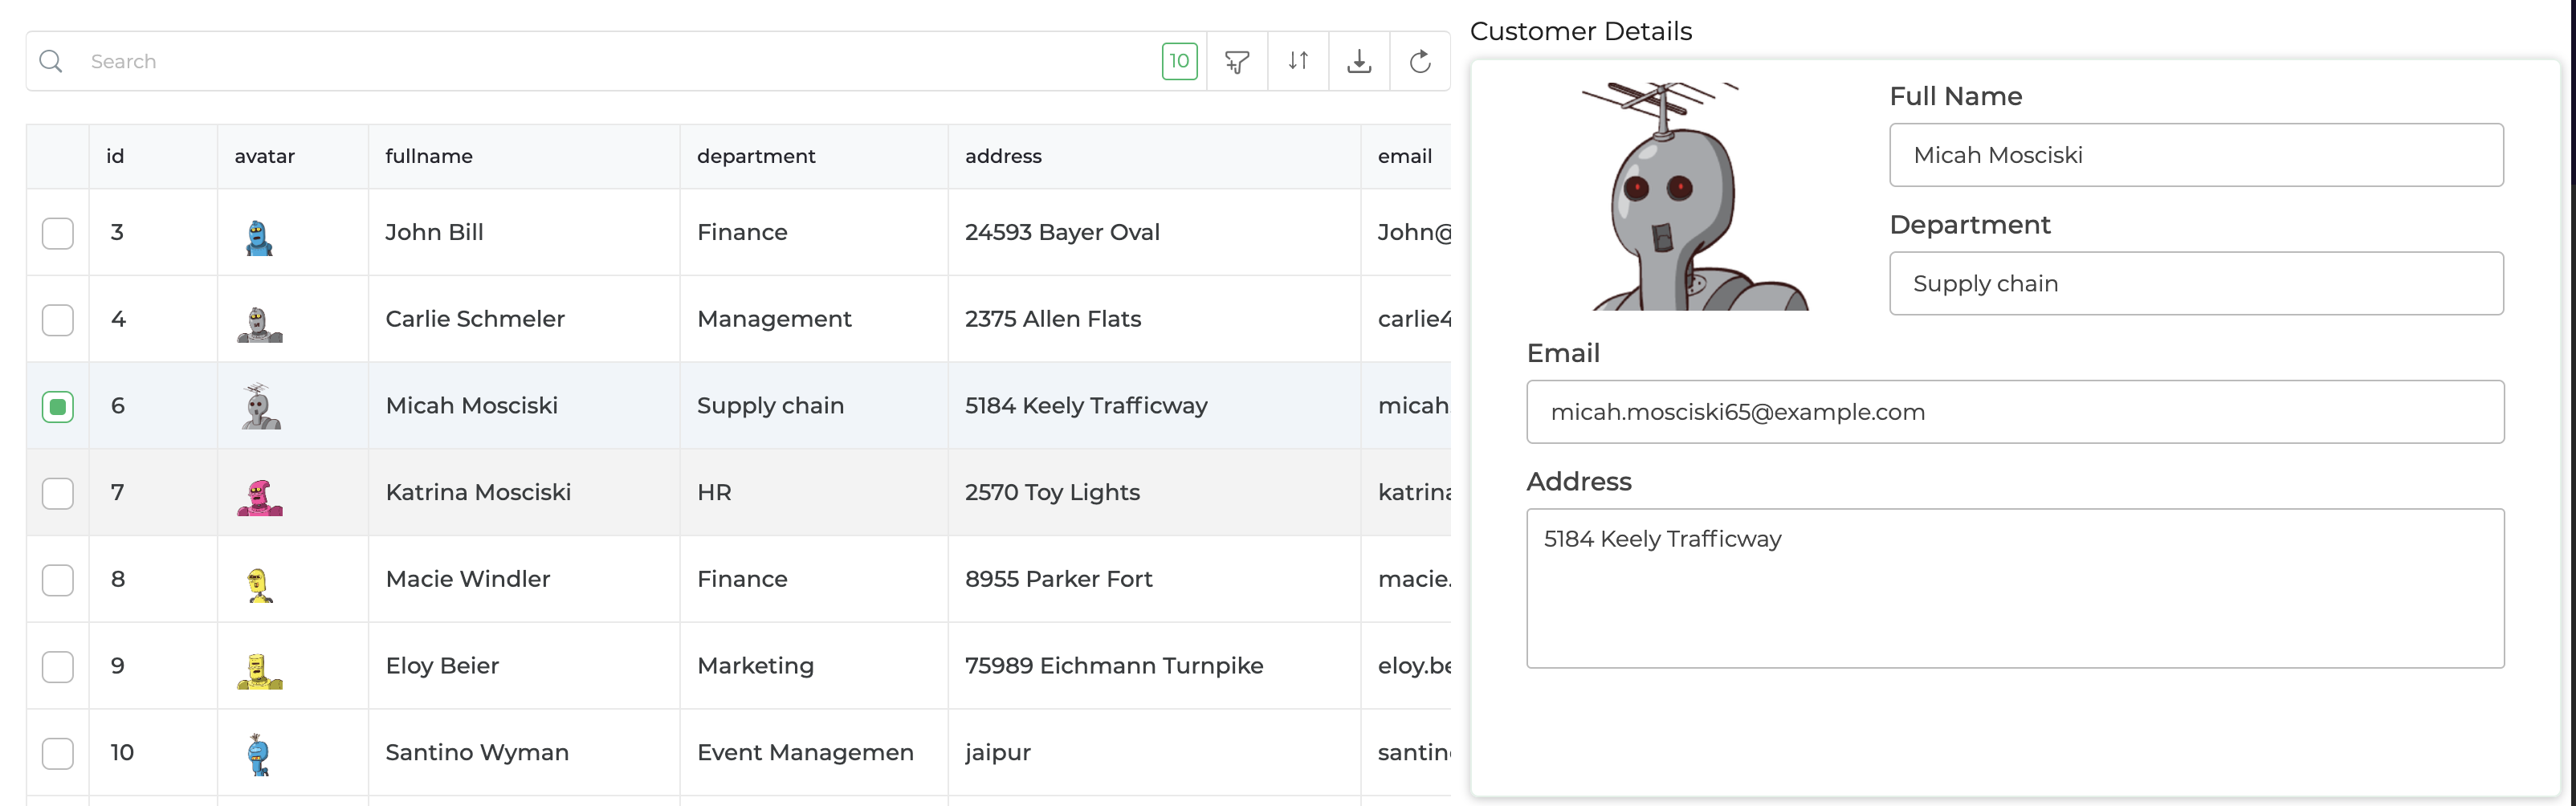Click Carlie Schmeler's avatar
This screenshot has width=2576, height=806.
(260, 324)
